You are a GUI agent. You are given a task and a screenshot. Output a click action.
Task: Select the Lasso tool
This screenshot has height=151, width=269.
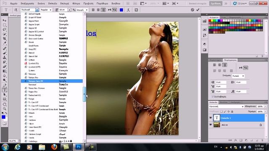click(x=5, y=29)
